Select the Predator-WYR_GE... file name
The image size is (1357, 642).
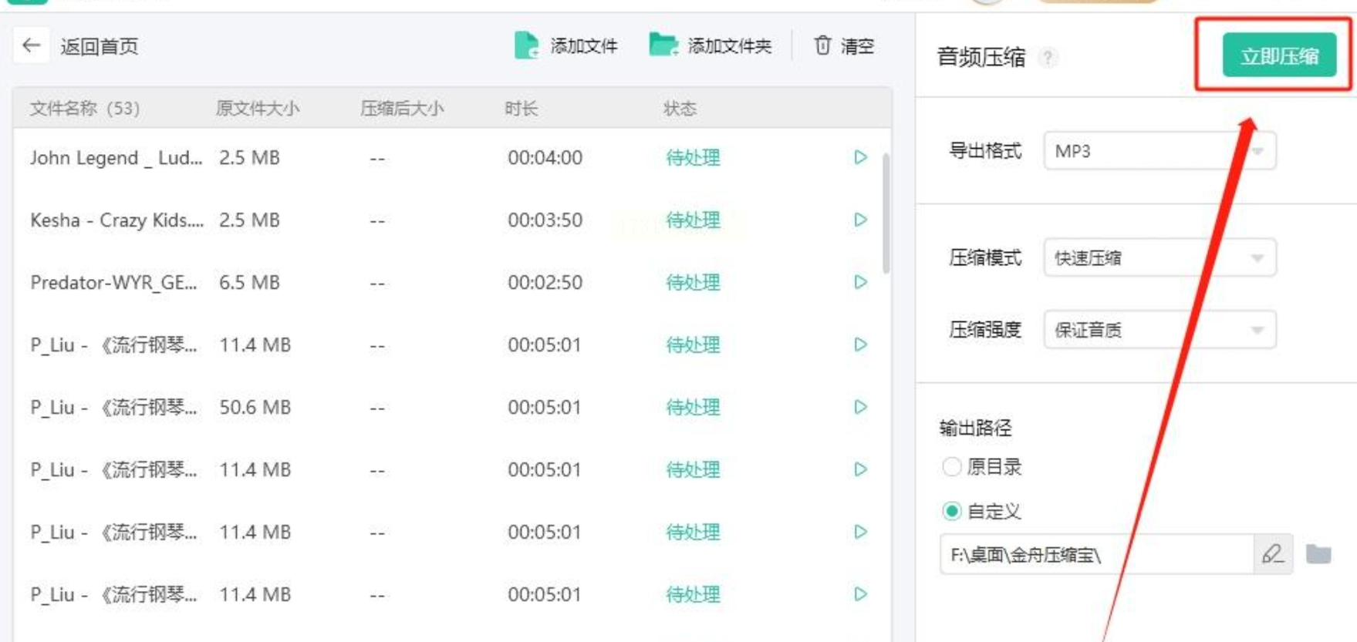click(113, 283)
